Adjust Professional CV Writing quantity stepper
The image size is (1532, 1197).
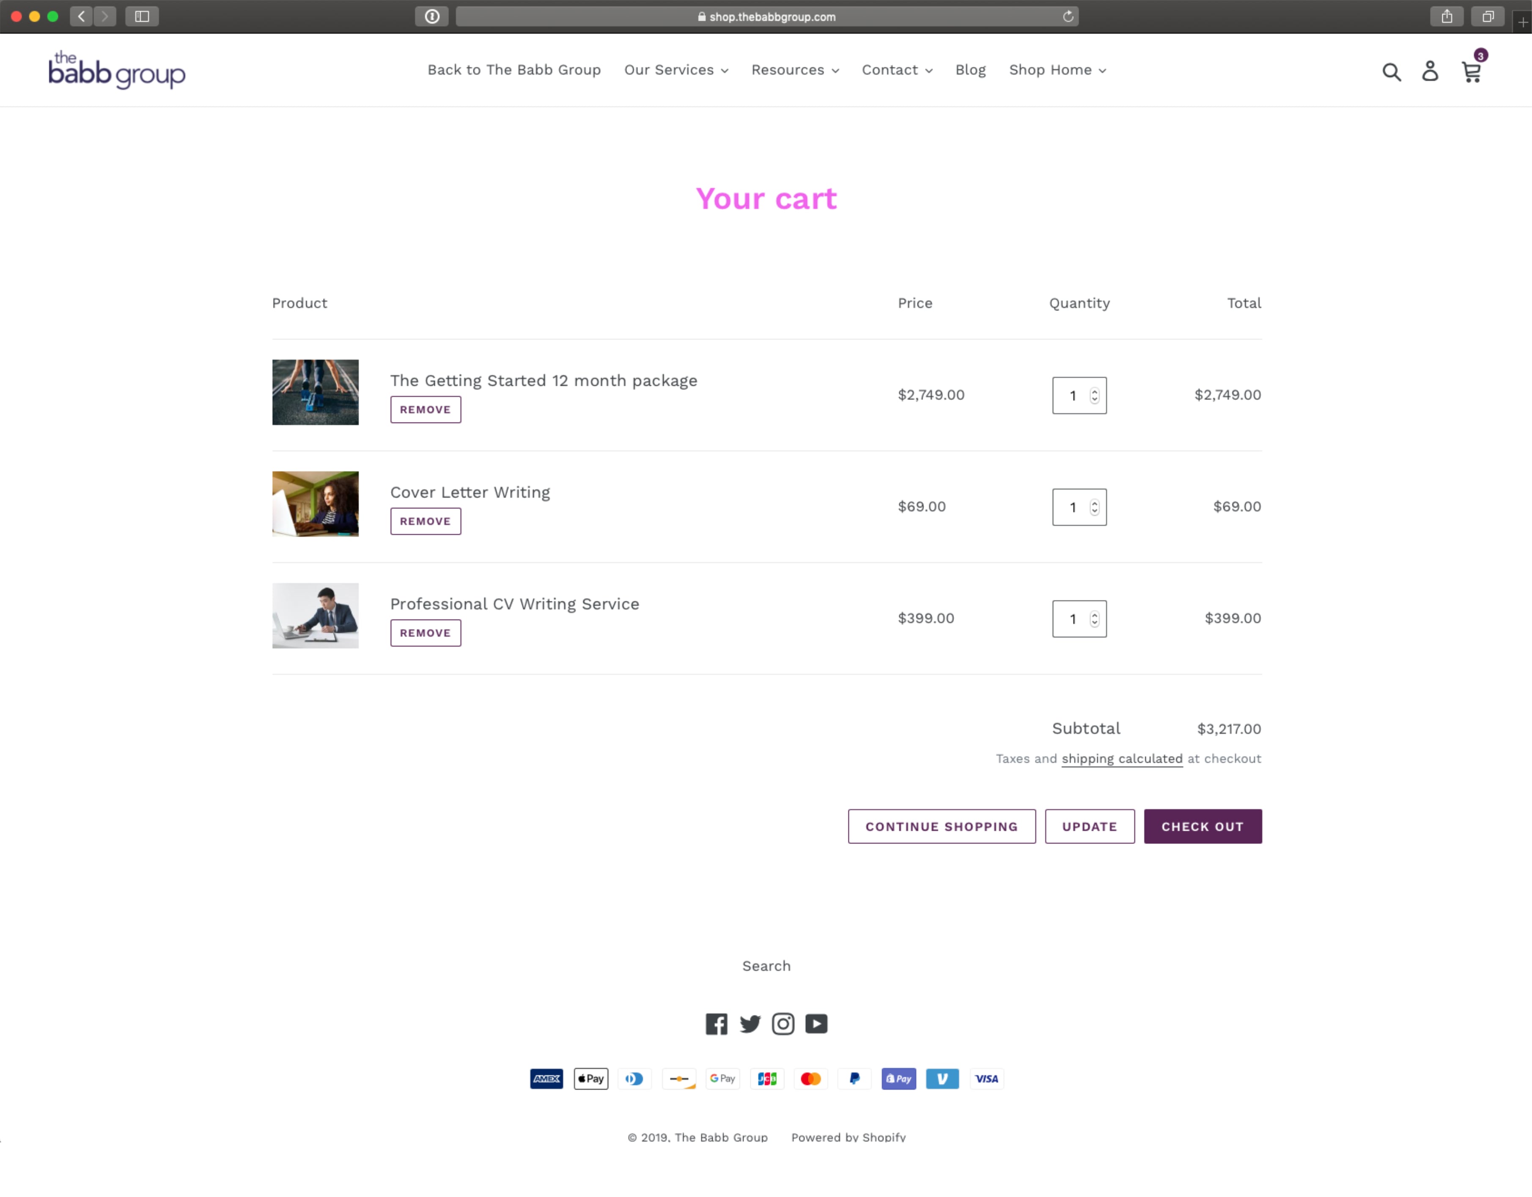tap(1094, 619)
